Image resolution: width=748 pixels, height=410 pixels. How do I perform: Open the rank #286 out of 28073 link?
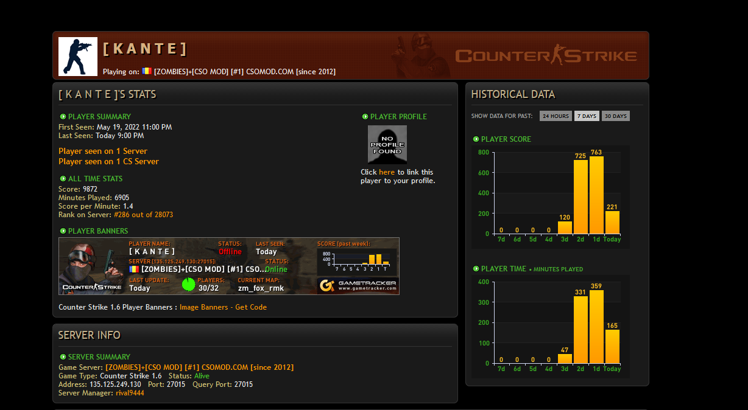click(143, 215)
